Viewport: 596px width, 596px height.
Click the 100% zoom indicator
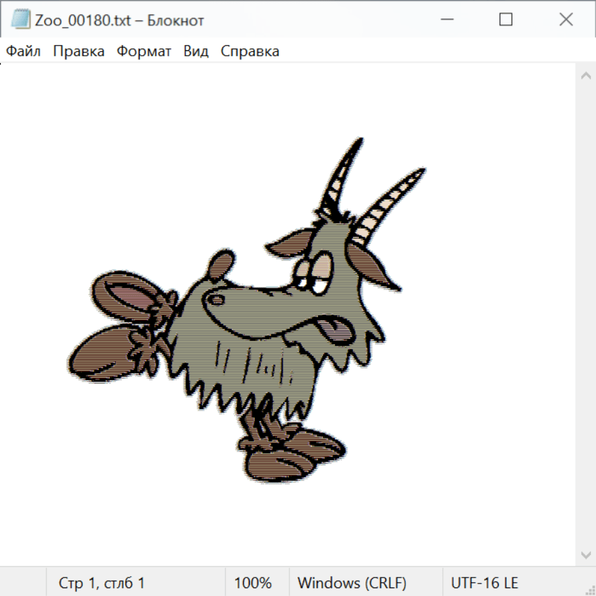(253, 583)
